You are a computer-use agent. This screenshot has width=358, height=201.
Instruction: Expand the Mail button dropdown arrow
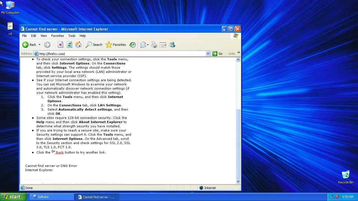tap(148, 45)
